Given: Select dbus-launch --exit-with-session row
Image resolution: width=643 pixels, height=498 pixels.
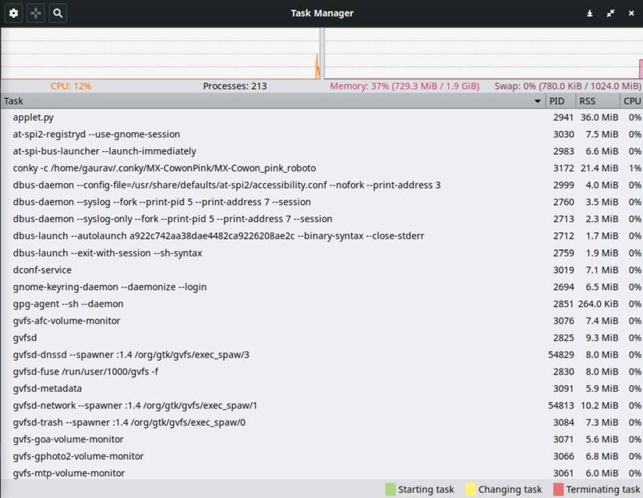Looking at the screenshot, I should pyautogui.click(x=321, y=253).
